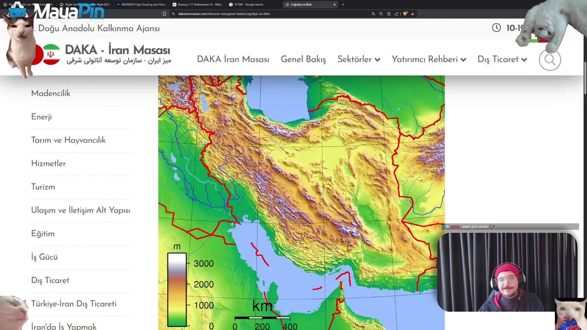Click the zoom magnifier icon in address bar

(381, 14)
